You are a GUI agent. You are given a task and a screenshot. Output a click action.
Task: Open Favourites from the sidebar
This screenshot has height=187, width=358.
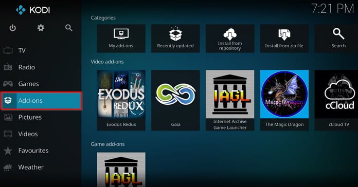(x=41, y=151)
